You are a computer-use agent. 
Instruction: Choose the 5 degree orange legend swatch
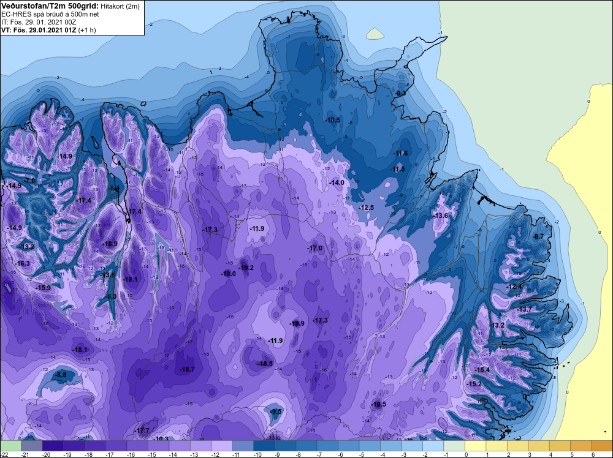click(581, 446)
